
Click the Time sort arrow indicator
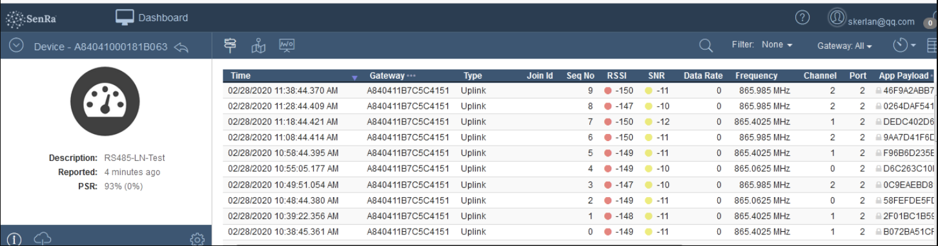[x=354, y=78]
